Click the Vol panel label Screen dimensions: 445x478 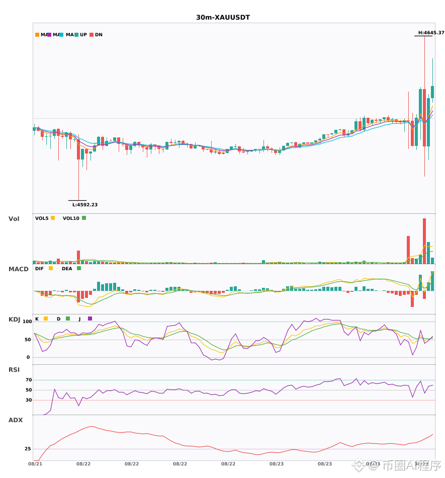(14, 219)
